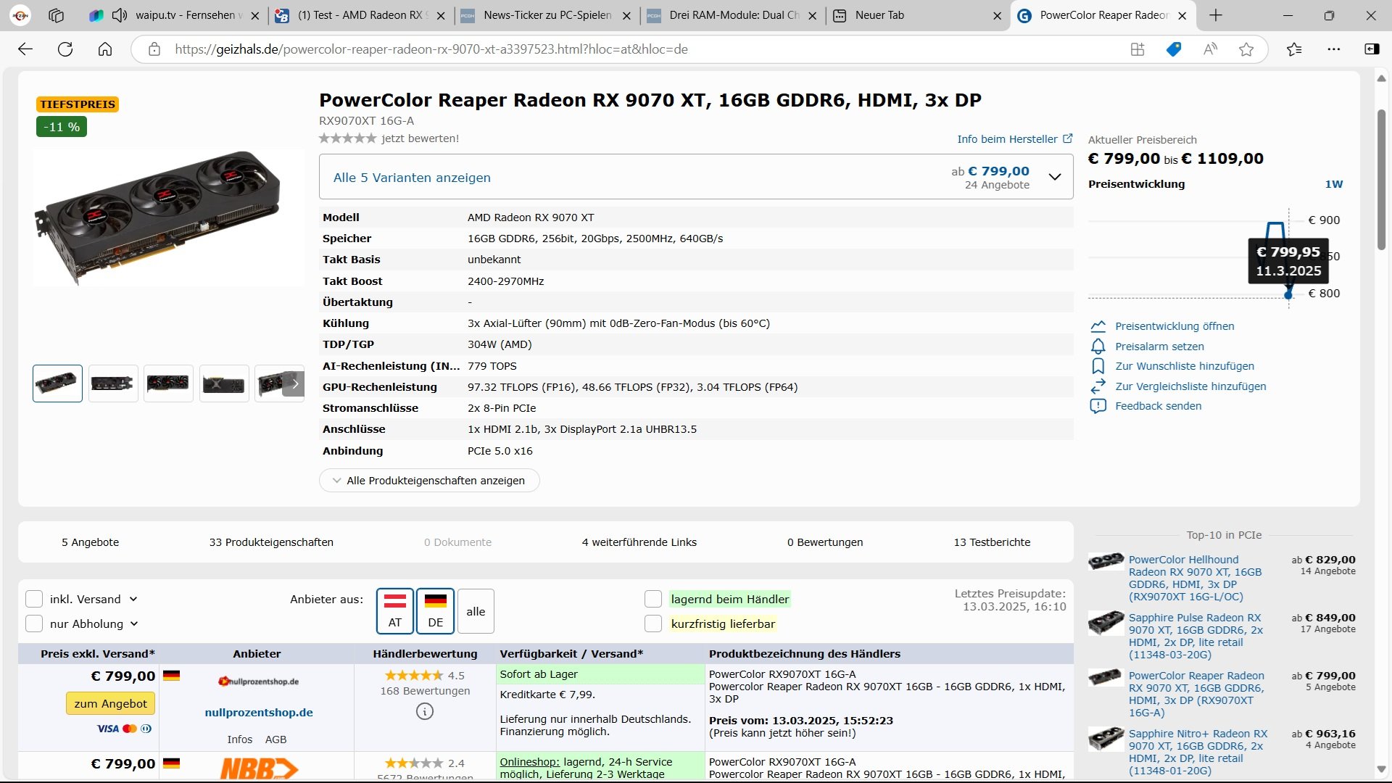Click the wishlist bookmark icon
Image resolution: width=1392 pixels, height=783 pixels.
tap(1098, 366)
